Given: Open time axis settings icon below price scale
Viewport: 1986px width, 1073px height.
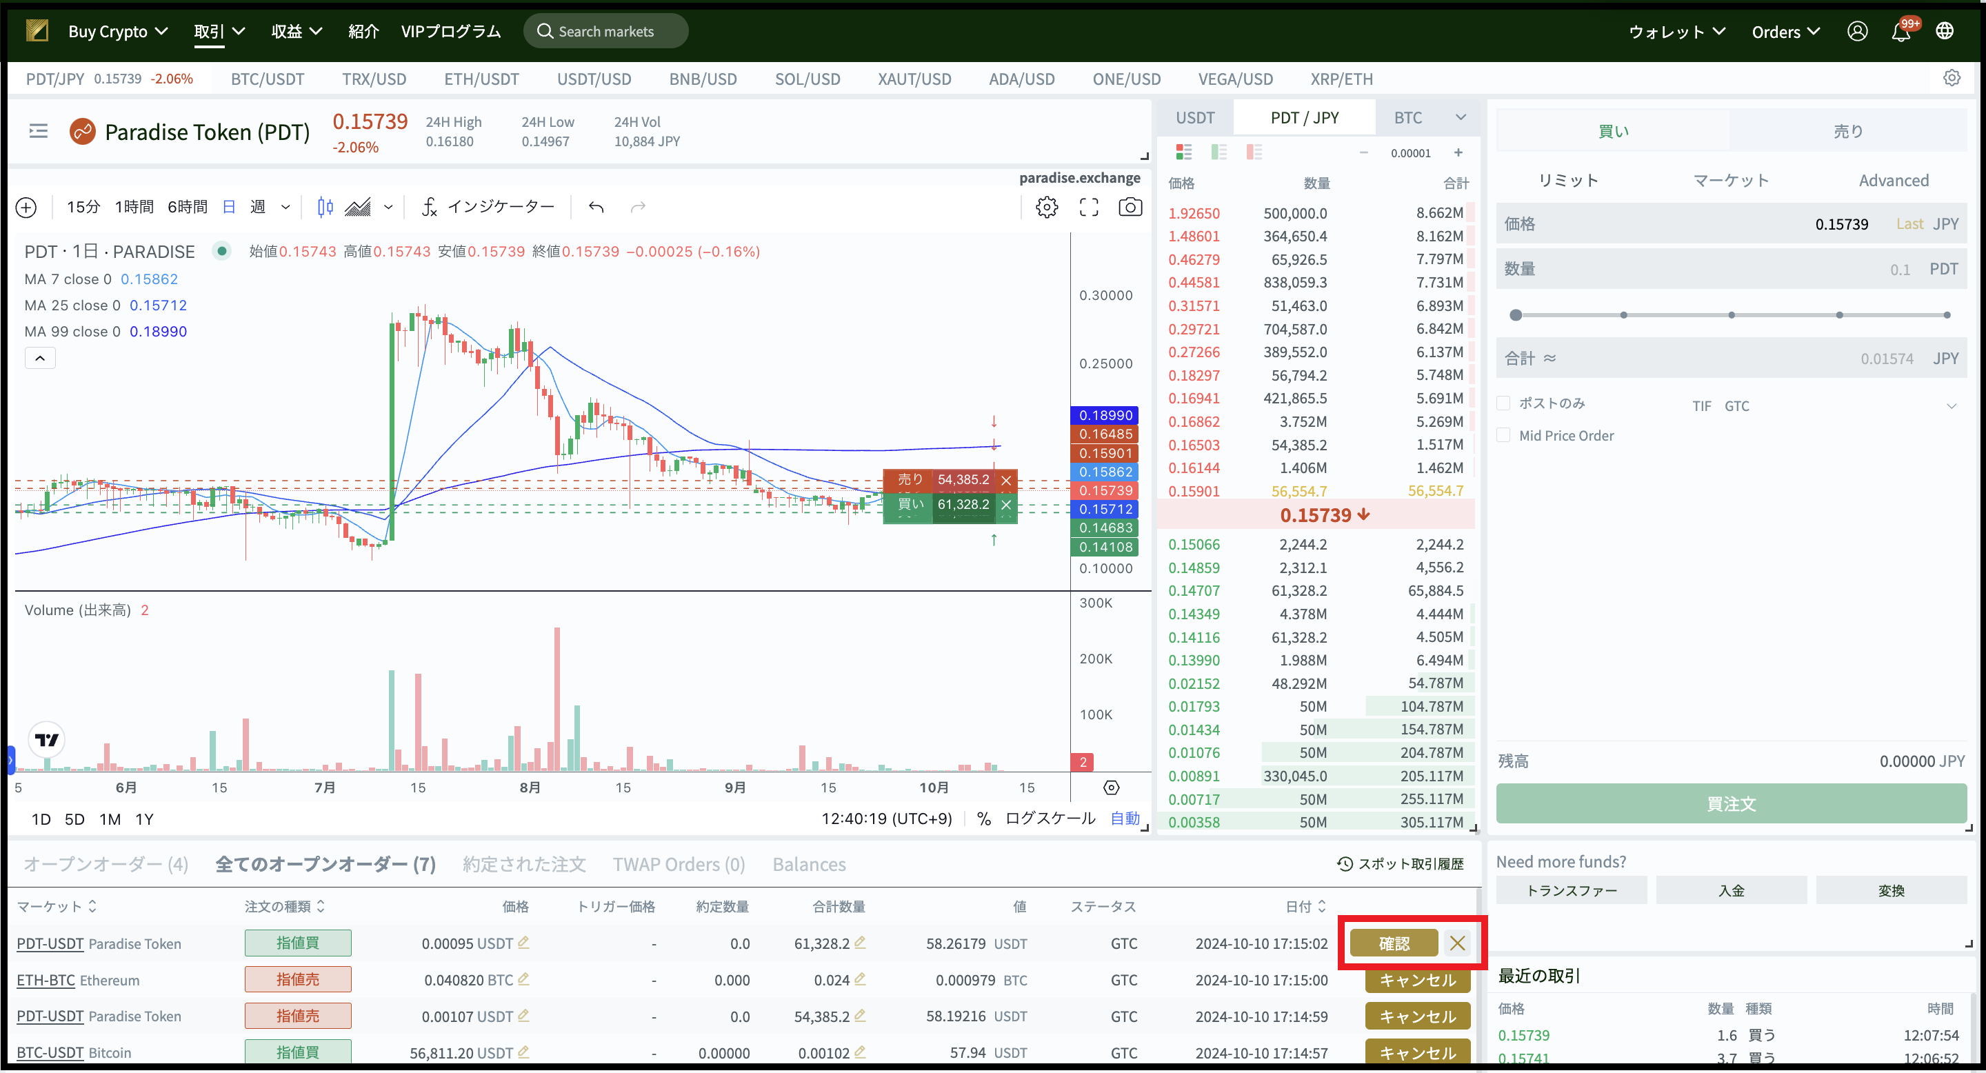Looking at the screenshot, I should click(x=1111, y=788).
